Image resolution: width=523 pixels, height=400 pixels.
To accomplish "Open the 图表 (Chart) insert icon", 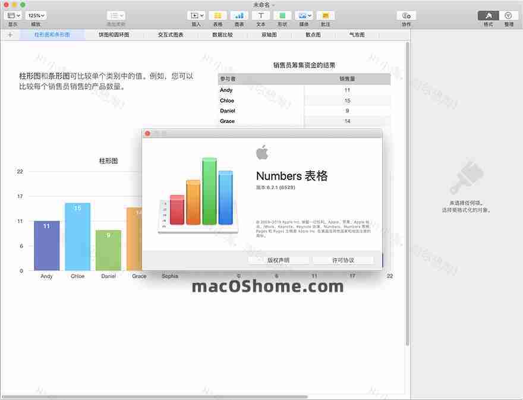I will pos(238,15).
